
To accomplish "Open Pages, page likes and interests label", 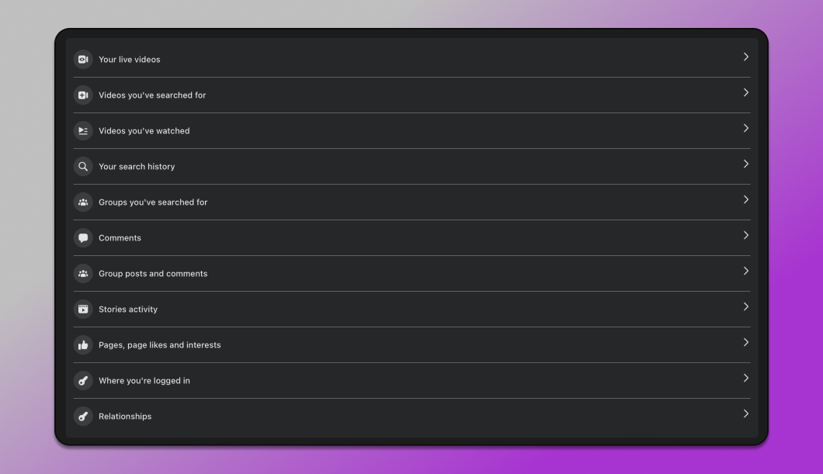I will [x=160, y=344].
